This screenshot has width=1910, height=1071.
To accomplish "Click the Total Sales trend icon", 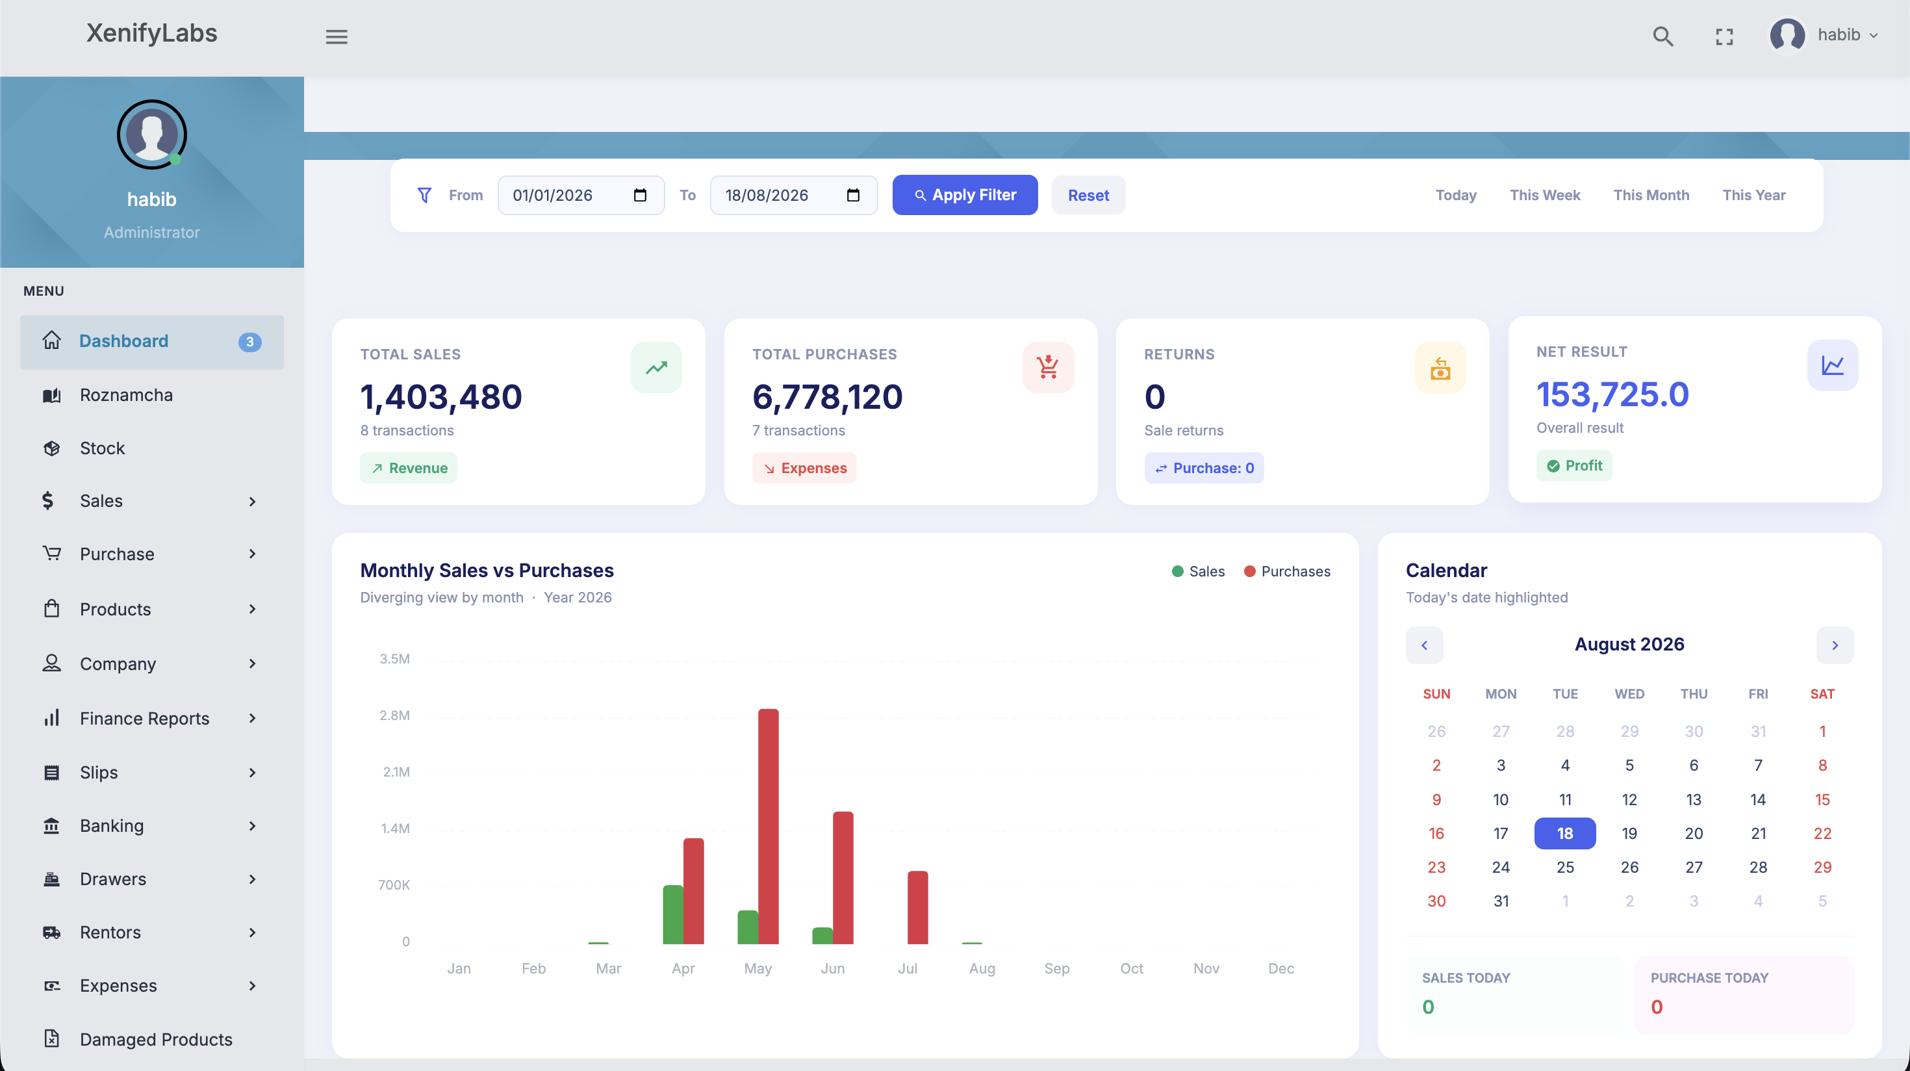I will pos(656,367).
